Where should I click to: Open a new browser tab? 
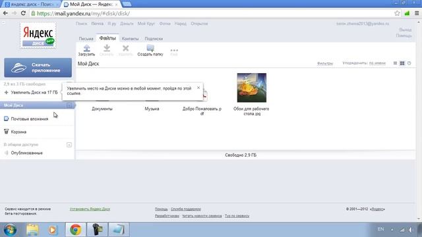pyautogui.click(x=127, y=4)
